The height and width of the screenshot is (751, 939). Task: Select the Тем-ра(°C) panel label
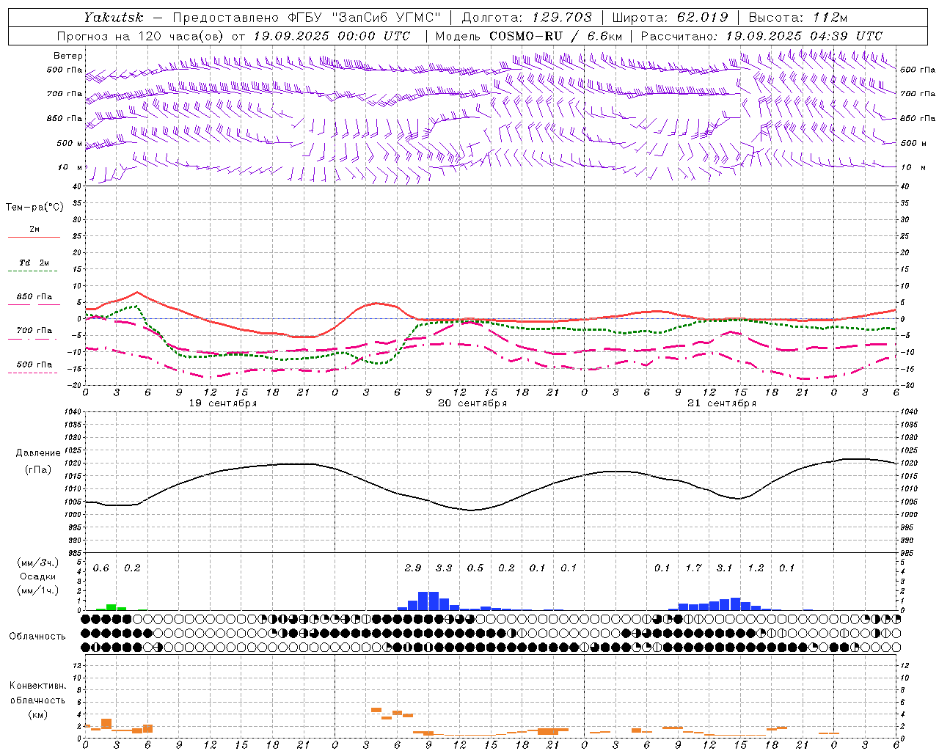pos(34,207)
